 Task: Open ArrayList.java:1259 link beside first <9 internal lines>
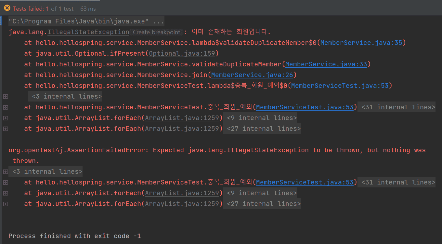[x=182, y=118]
